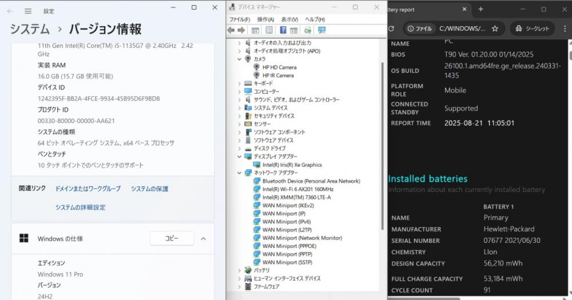Viewport: 572px width, 300px height.
Task: Collapse Windows の仕様 section chevron
Action: (204, 239)
